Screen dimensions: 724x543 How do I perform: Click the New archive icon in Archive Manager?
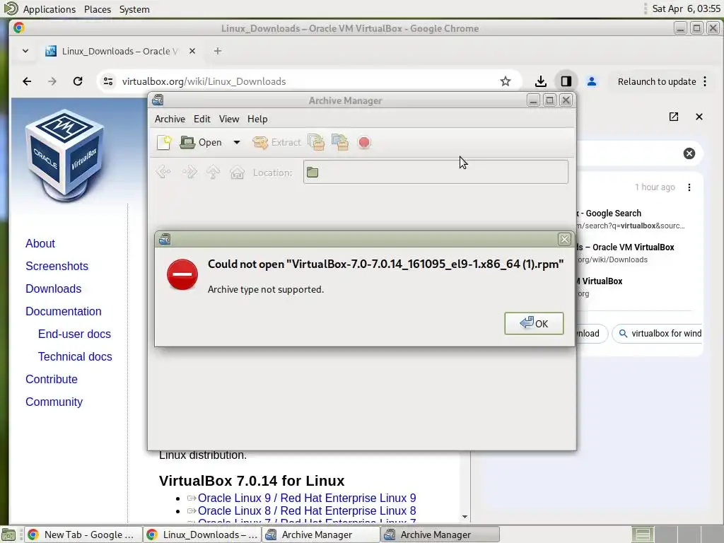[x=164, y=142]
